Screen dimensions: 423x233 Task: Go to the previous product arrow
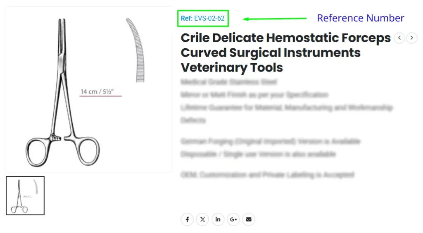[x=399, y=38]
